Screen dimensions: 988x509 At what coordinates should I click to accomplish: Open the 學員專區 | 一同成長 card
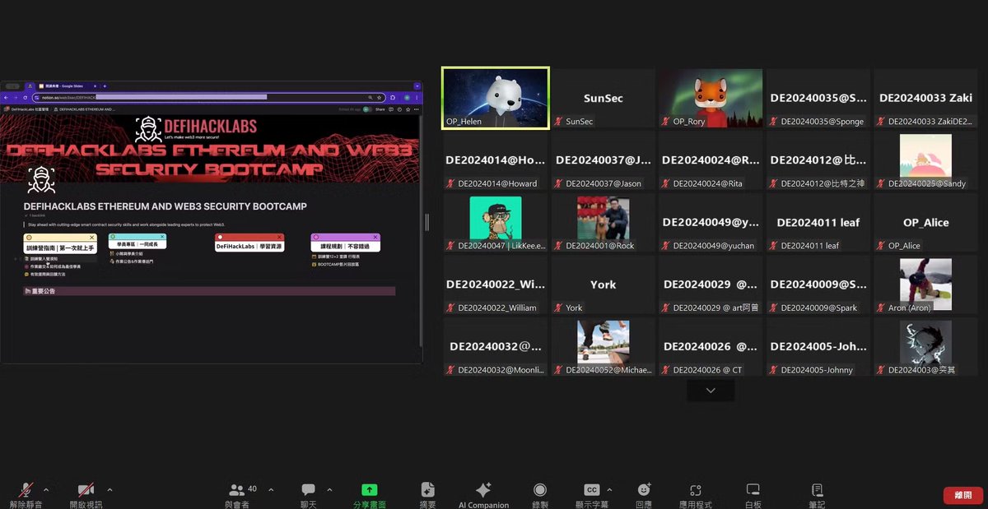click(137, 242)
